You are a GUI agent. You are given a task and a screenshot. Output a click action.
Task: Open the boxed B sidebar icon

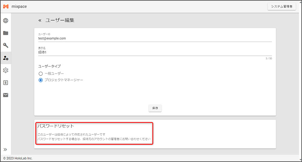[x=6, y=83]
